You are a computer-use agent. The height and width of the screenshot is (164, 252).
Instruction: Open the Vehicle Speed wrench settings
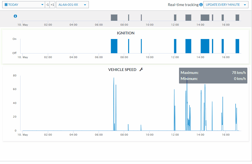(x=141, y=70)
